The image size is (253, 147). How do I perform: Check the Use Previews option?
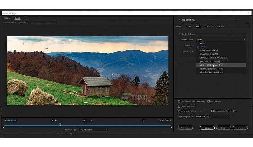[x=209, y=101]
